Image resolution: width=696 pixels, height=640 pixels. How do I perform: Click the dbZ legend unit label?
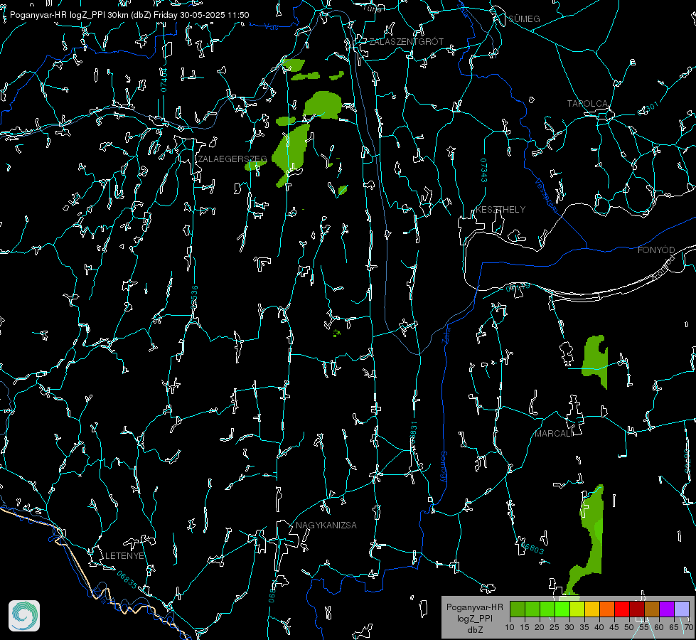(x=475, y=630)
